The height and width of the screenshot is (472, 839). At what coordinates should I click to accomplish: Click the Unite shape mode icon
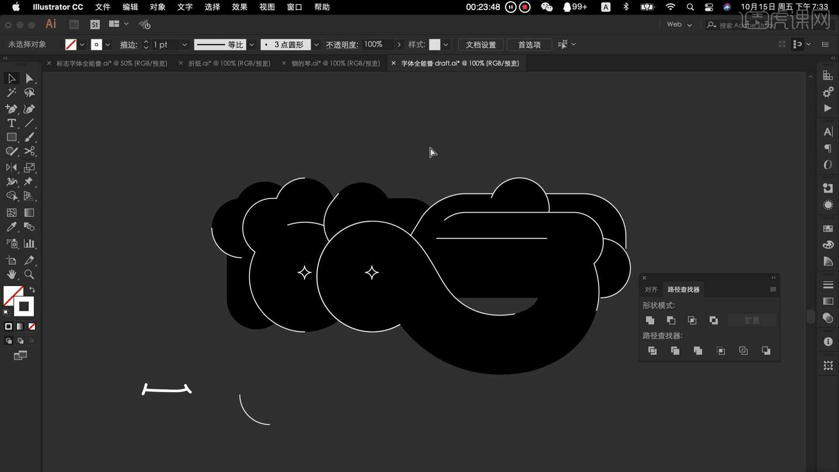651,320
